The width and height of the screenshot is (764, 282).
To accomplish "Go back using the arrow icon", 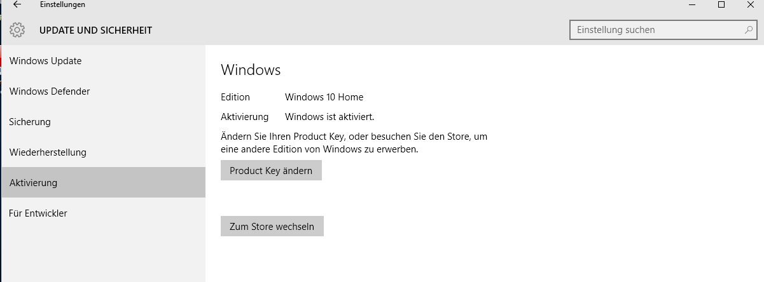I will (x=17, y=5).
